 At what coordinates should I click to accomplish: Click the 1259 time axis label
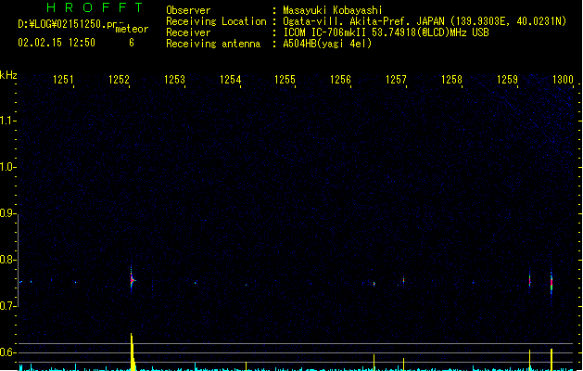coord(507,80)
